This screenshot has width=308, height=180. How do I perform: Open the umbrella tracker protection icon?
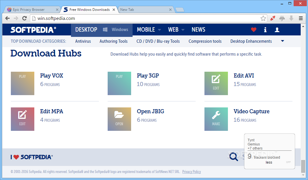coord(282,18)
